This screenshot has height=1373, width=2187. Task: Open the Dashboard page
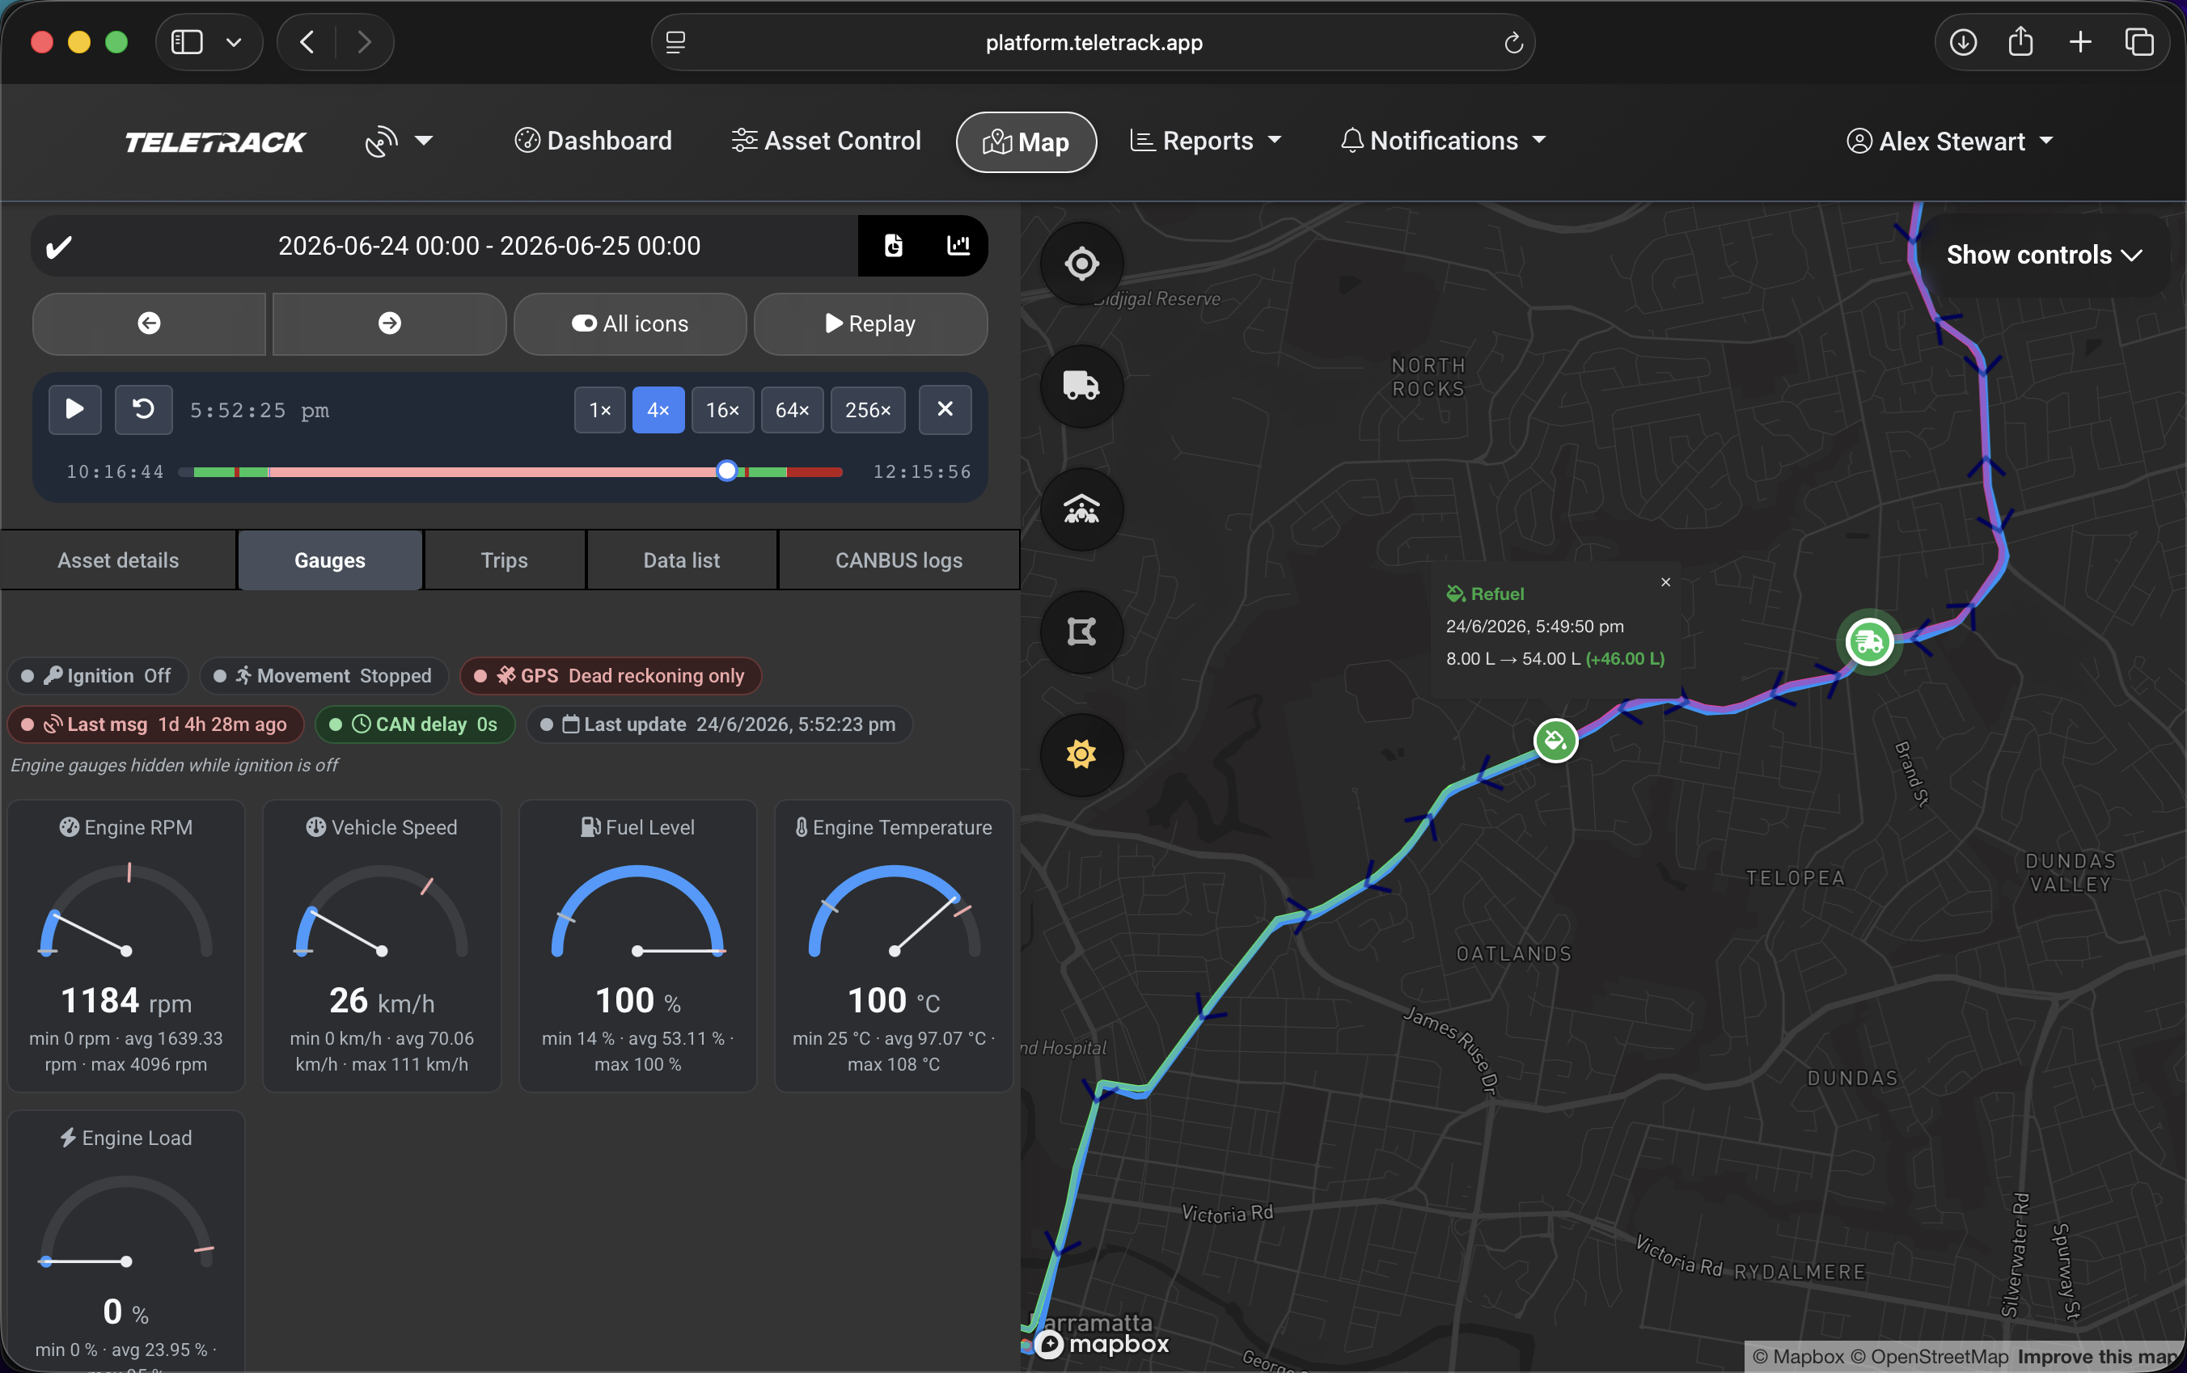coord(593,141)
